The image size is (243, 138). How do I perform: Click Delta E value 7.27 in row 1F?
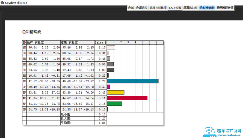point(102,81)
